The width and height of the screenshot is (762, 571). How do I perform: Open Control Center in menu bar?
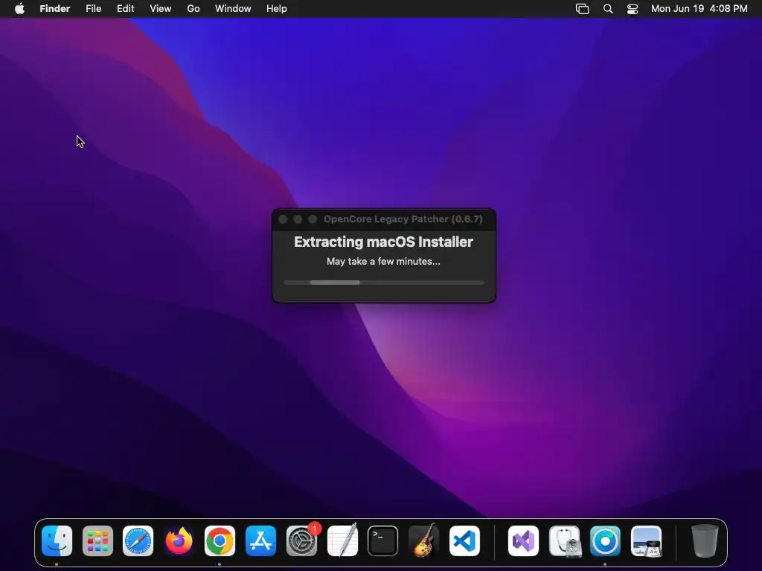coord(633,9)
